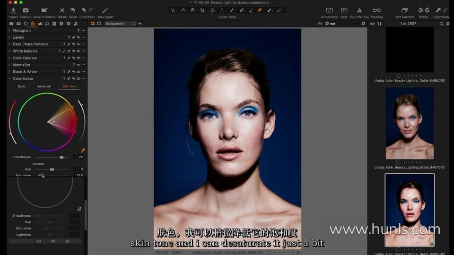Tick the color tag box under 8486.CR3 thumbnail

[x=398, y=76]
